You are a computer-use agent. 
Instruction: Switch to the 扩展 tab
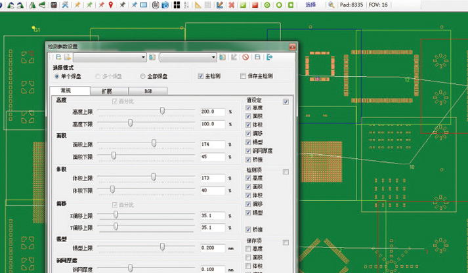(x=106, y=91)
